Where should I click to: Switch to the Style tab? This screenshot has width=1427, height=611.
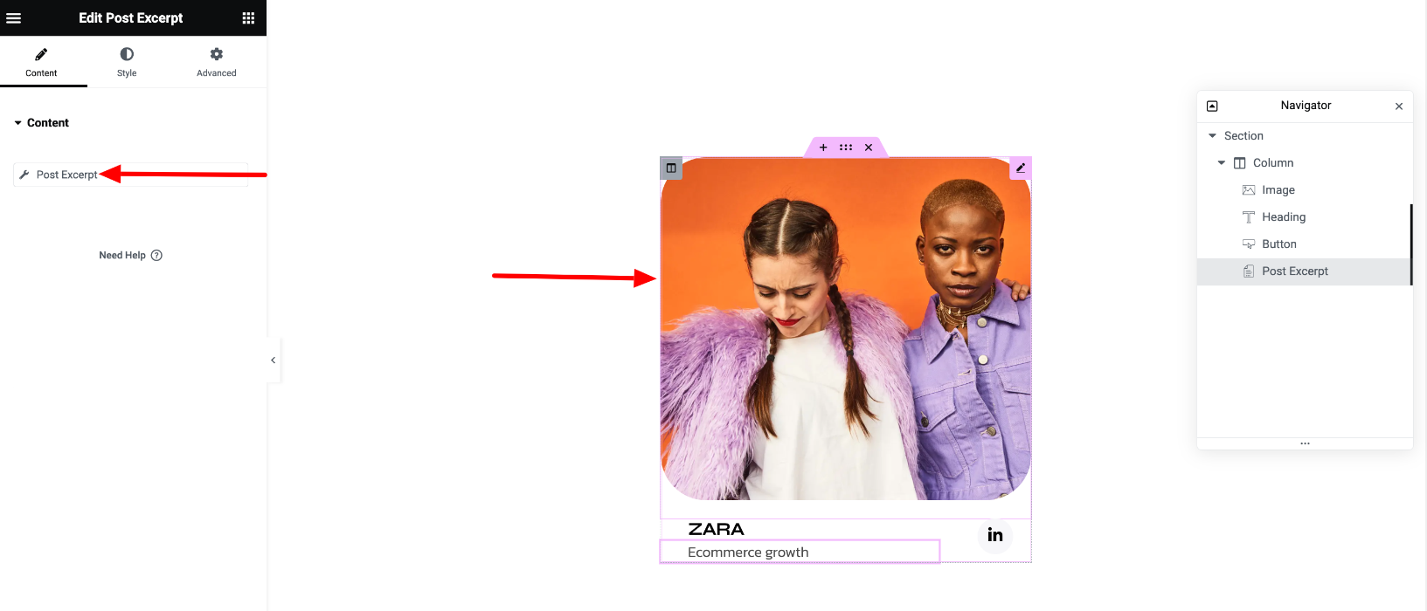(x=127, y=62)
